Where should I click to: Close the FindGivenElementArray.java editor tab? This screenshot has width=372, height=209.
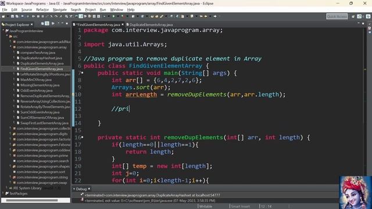pos(123,24)
